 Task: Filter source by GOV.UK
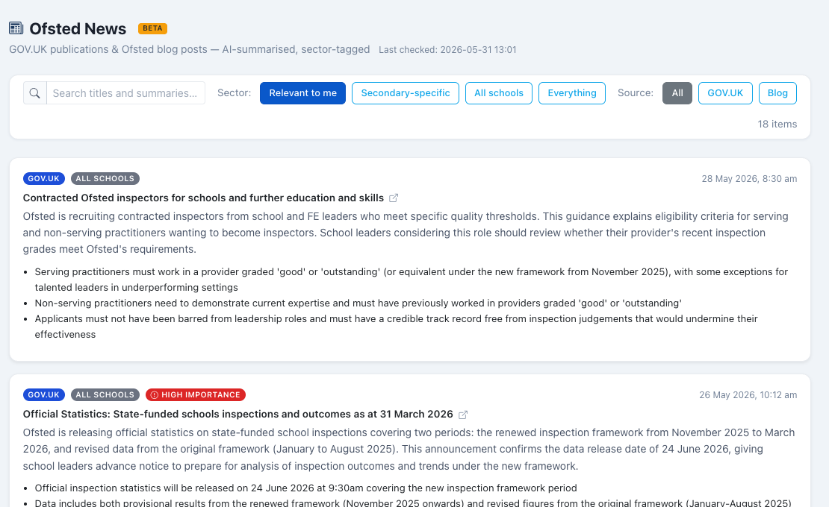click(x=725, y=93)
